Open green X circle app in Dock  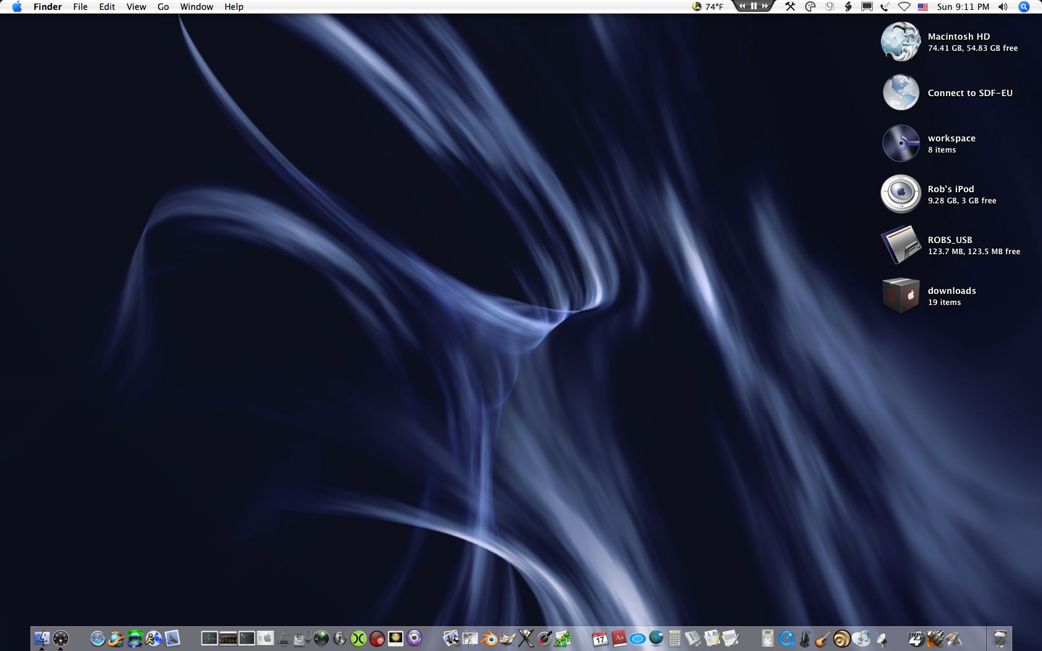(x=358, y=638)
